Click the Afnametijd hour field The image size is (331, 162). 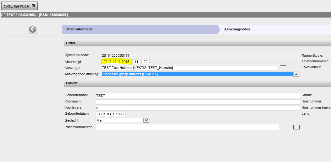click(137, 62)
